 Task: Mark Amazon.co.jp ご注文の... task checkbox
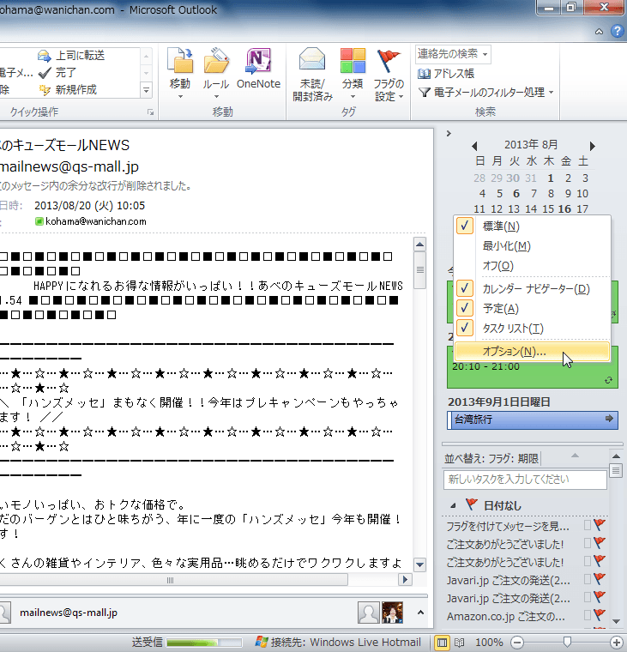pos(588,615)
